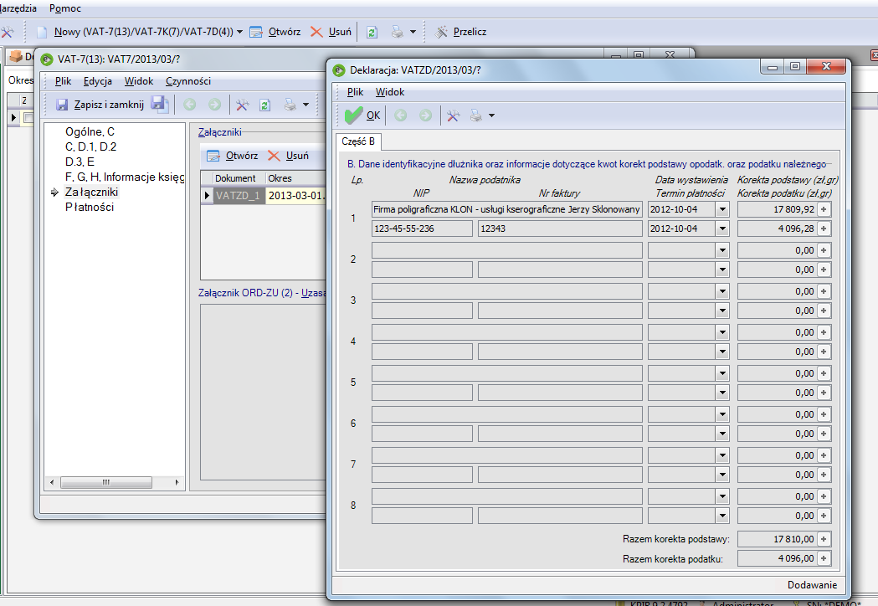Click Otwórz in Załączniki panel
This screenshot has height=606, width=878.
coord(233,156)
